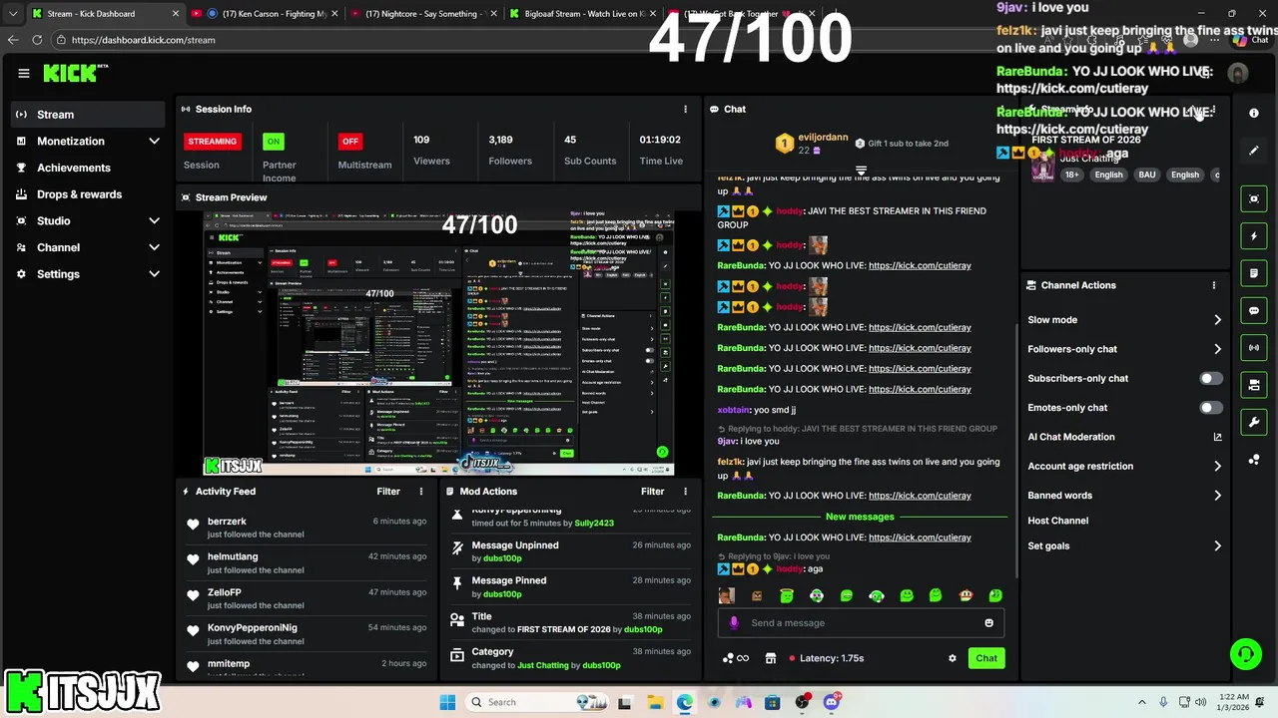Toggle the channel actions camera panel icon
Screen dimensions: 1278x718
pyautogui.click(x=1254, y=385)
